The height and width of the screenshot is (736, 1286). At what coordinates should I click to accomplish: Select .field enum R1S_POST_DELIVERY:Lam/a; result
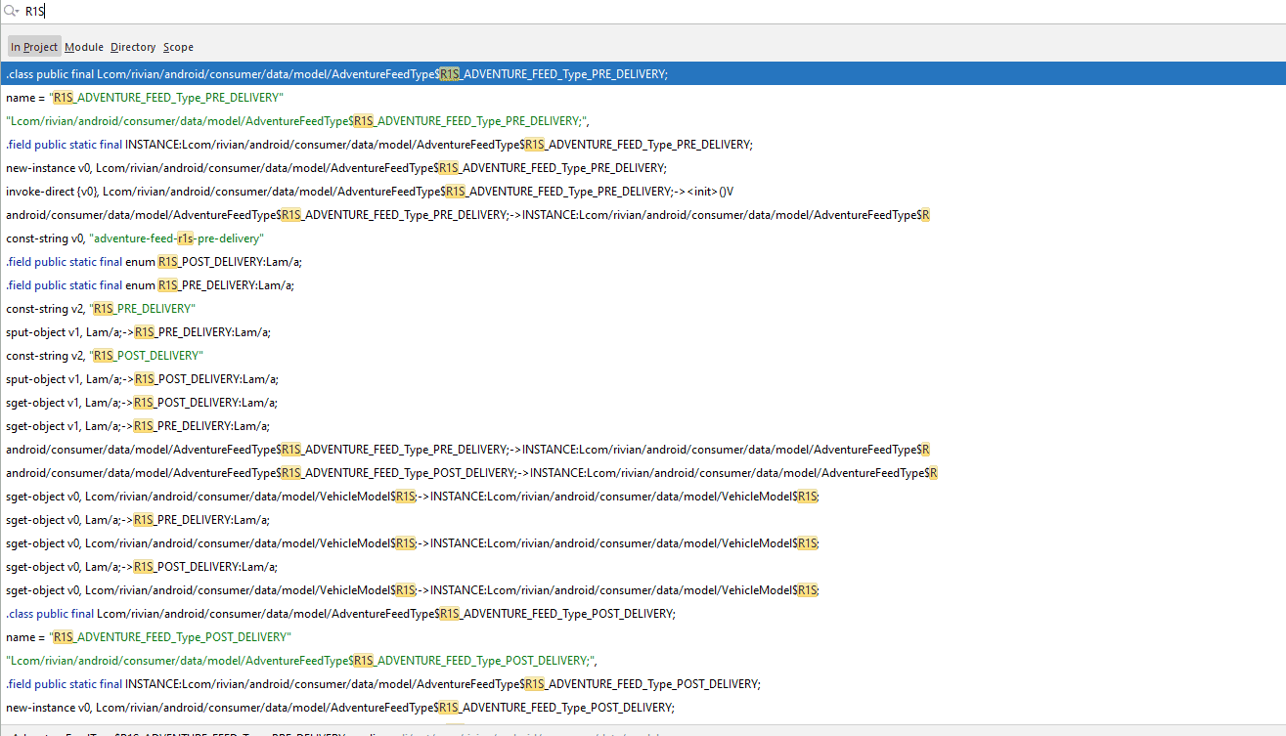pyautogui.click(x=643, y=262)
